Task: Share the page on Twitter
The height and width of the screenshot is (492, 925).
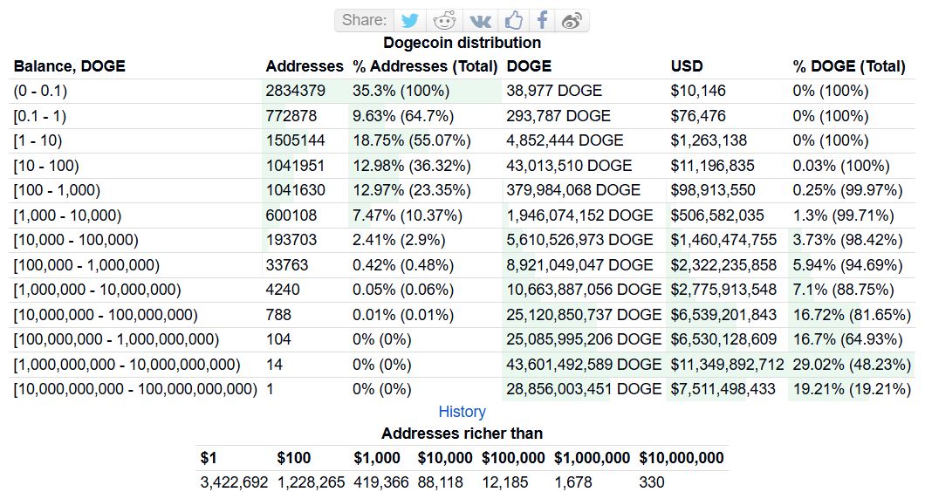Action: click(x=410, y=20)
